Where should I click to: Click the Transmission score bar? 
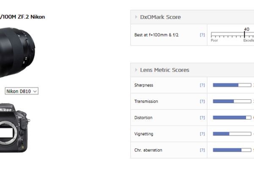click(232, 101)
